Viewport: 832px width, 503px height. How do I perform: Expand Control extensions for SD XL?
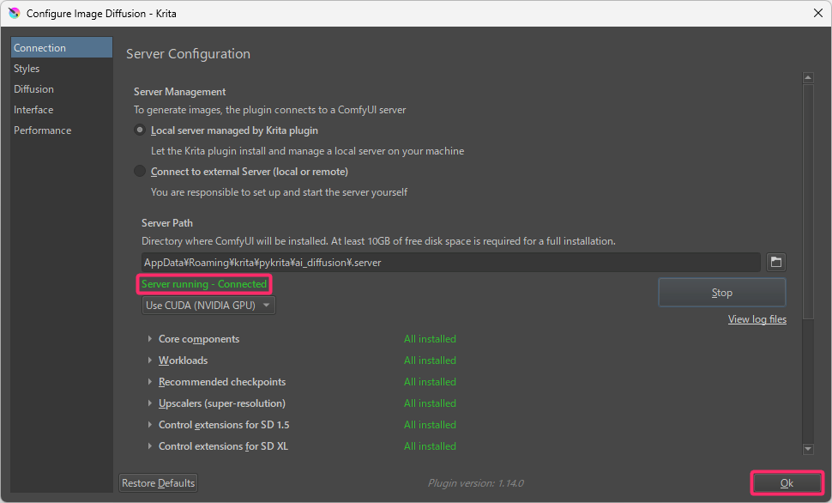[149, 446]
